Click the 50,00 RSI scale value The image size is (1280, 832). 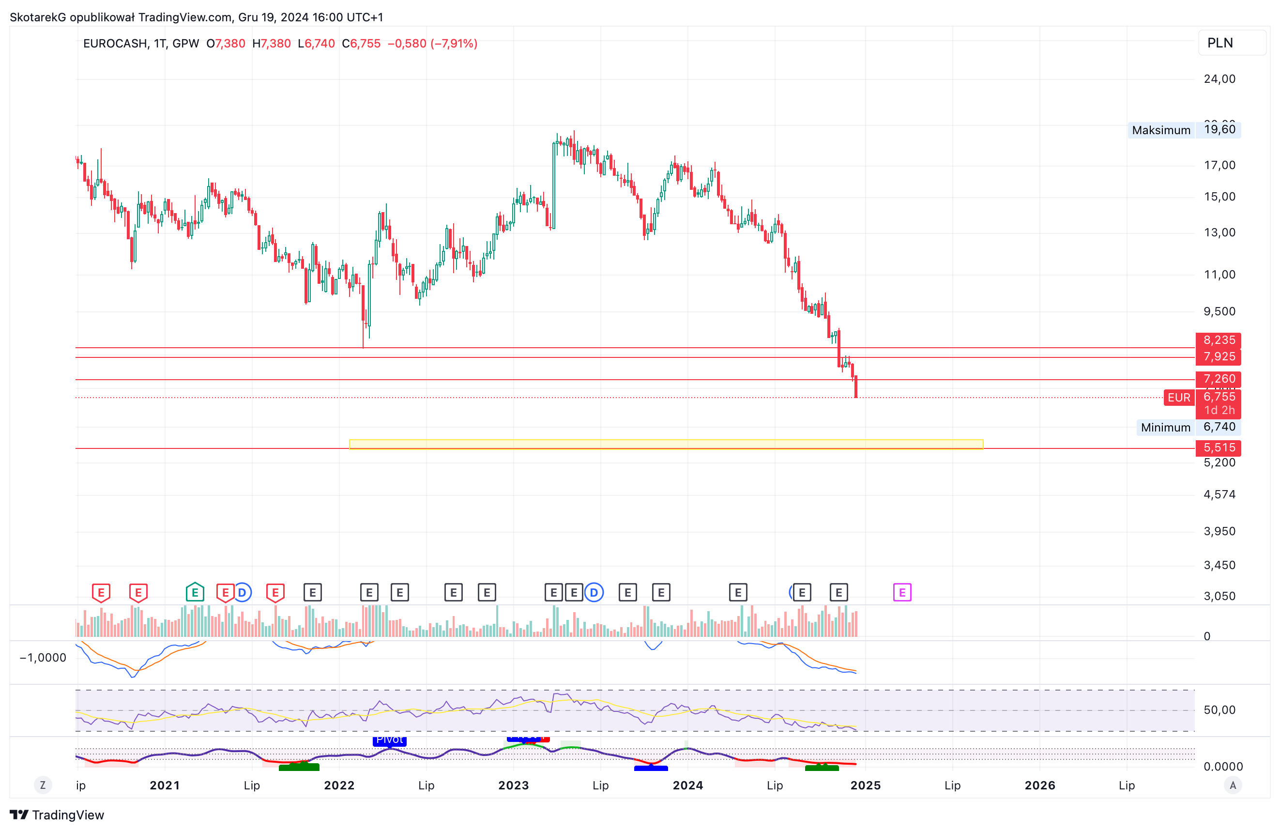coord(1219,710)
